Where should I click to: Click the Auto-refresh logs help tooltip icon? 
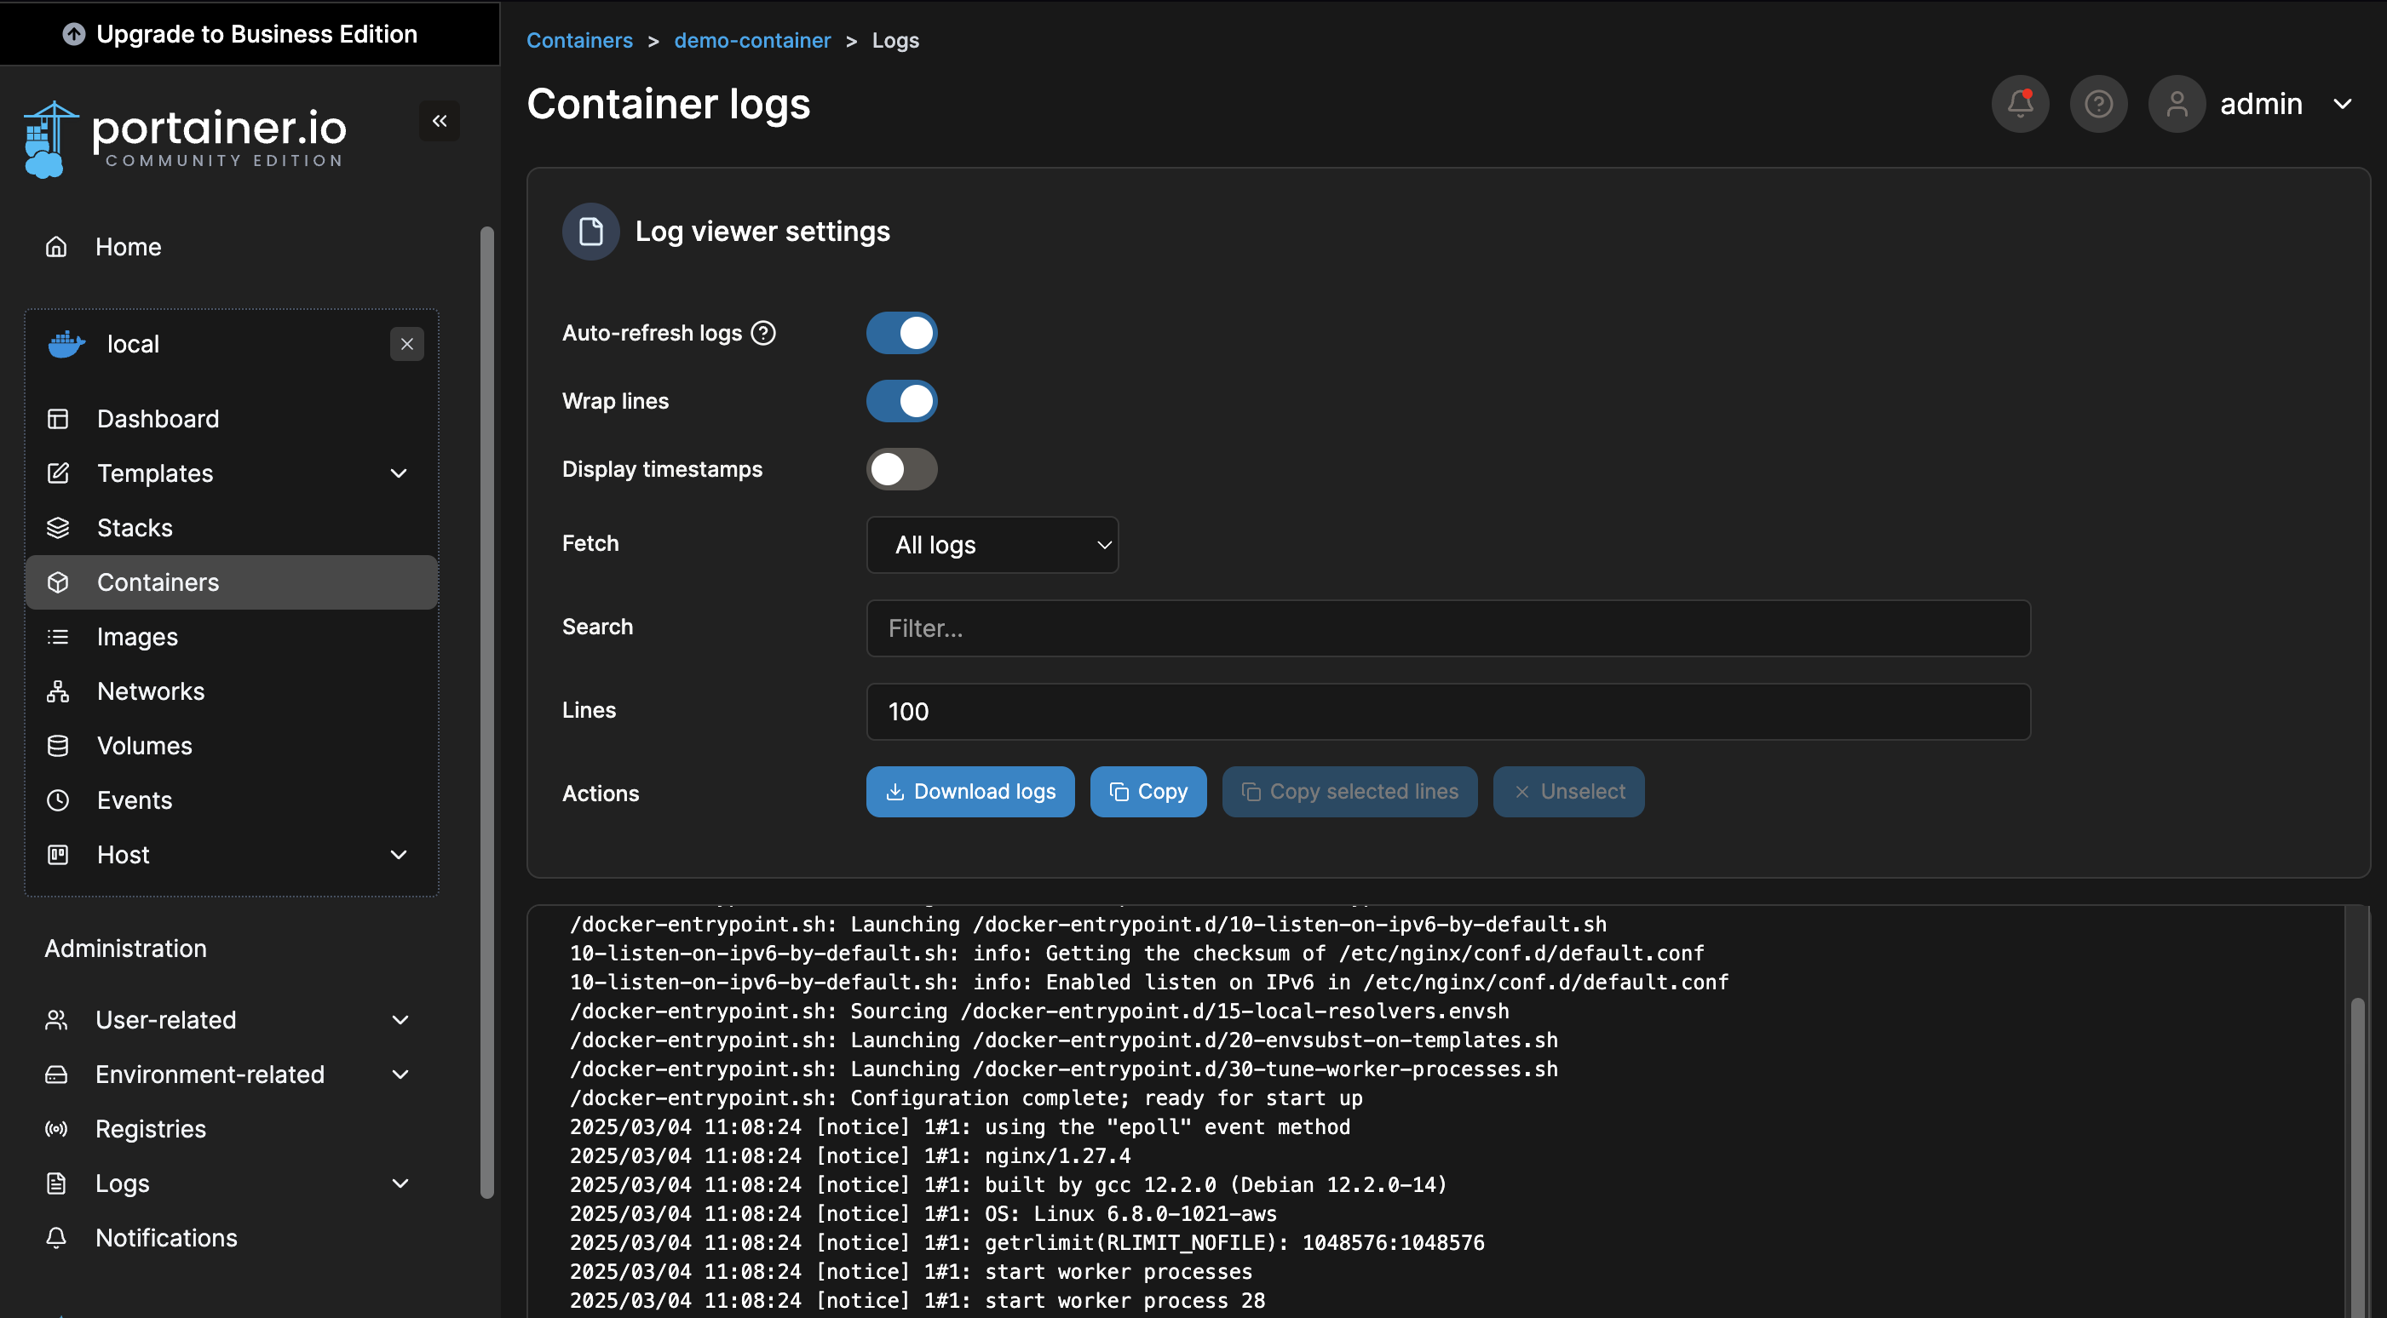[x=763, y=334]
